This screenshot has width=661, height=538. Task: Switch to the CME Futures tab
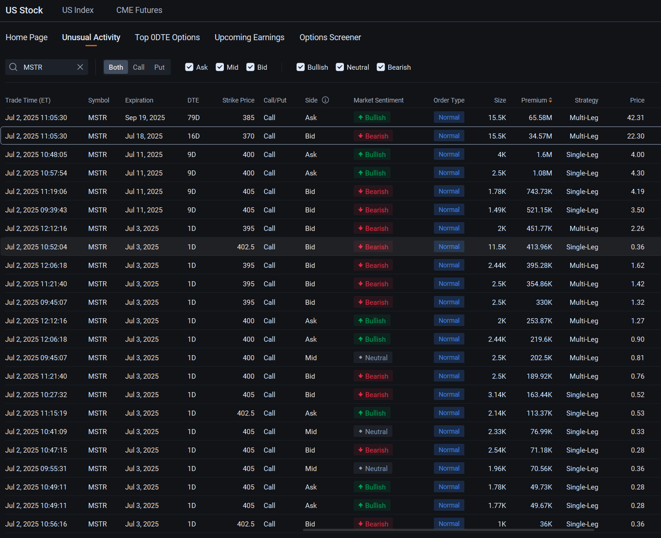click(x=139, y=10)
